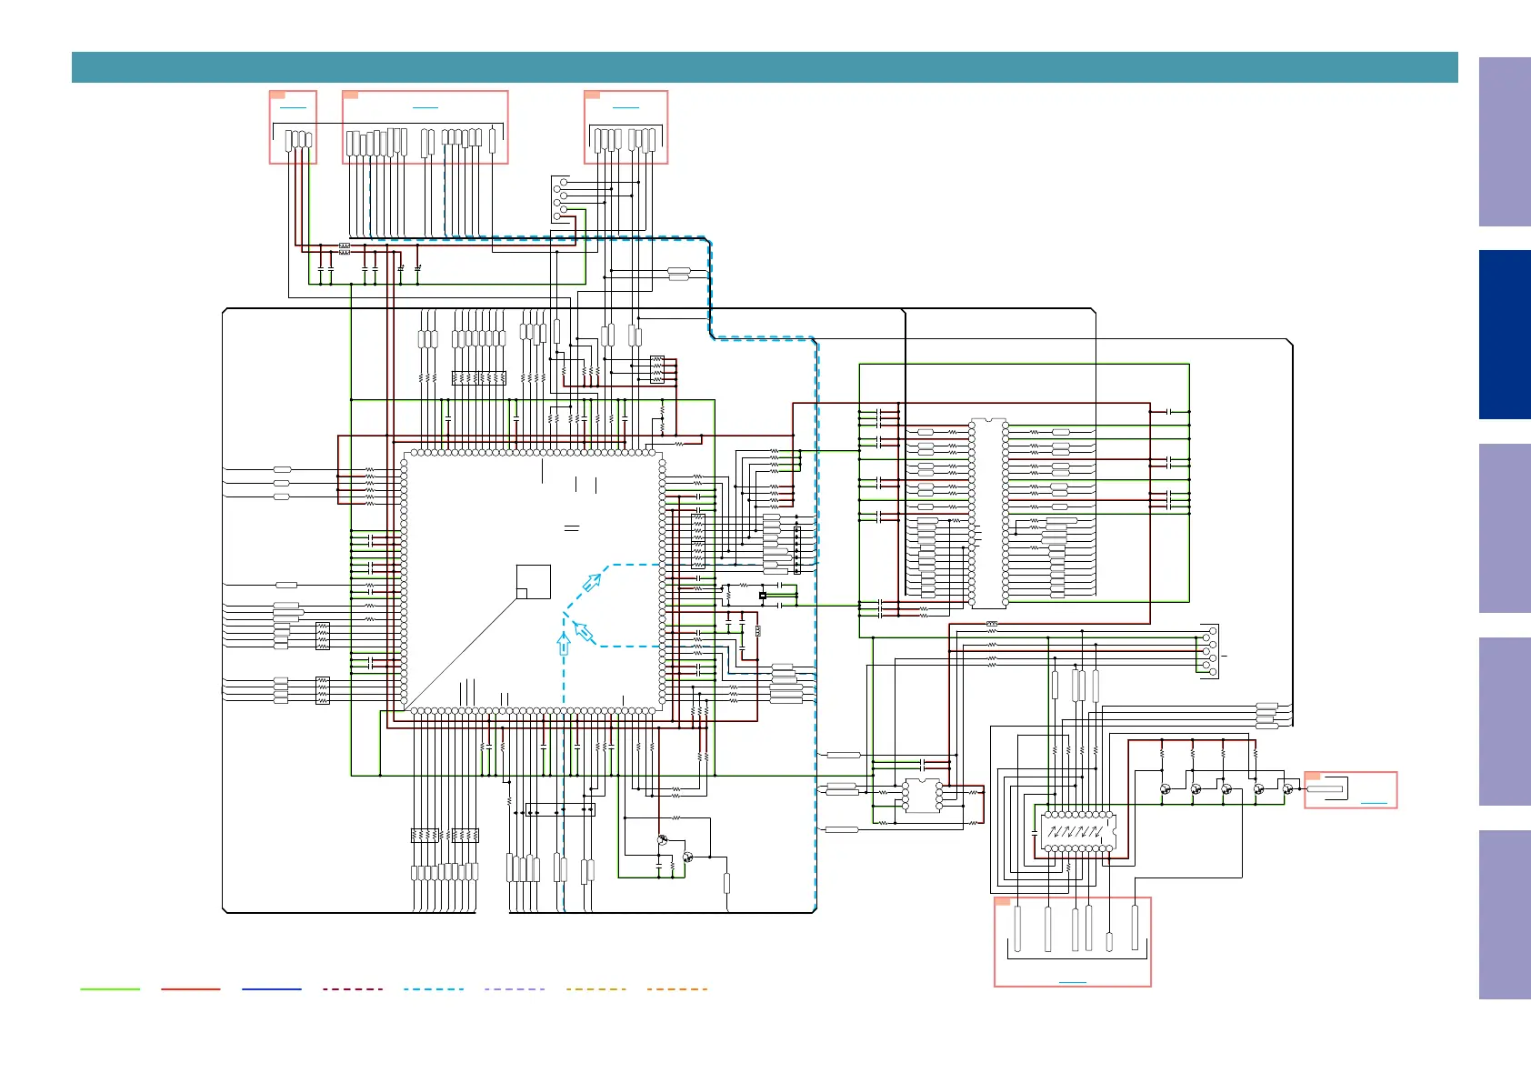Click the solid green legend line

coord(110,988)
